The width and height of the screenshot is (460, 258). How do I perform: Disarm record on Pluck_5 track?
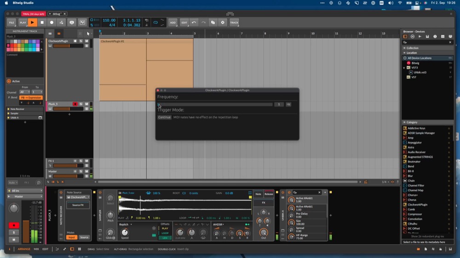(75, 104)
